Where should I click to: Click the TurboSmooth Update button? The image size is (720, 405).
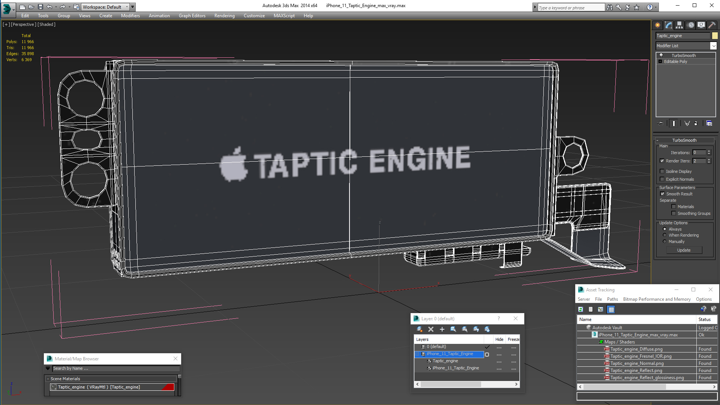click(x=684, y=250)
